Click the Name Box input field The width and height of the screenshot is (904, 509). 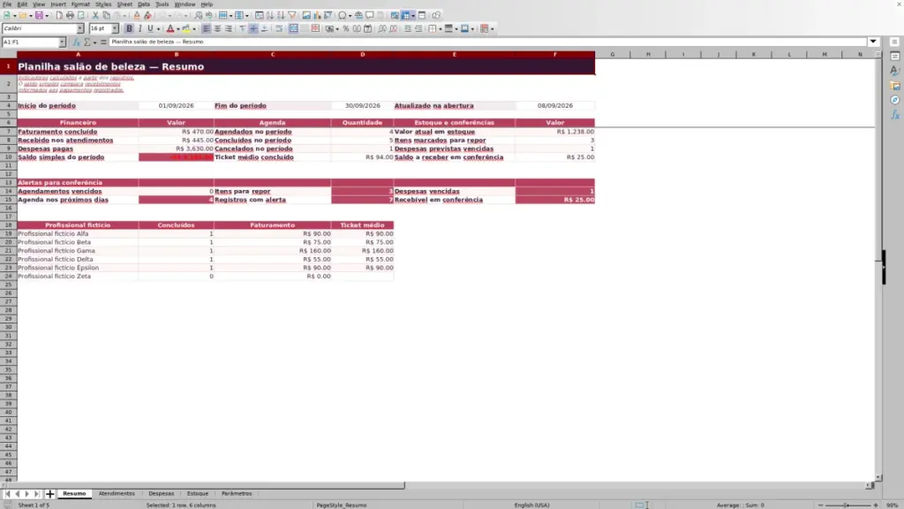pyautogui.click(x=30, y=42)
